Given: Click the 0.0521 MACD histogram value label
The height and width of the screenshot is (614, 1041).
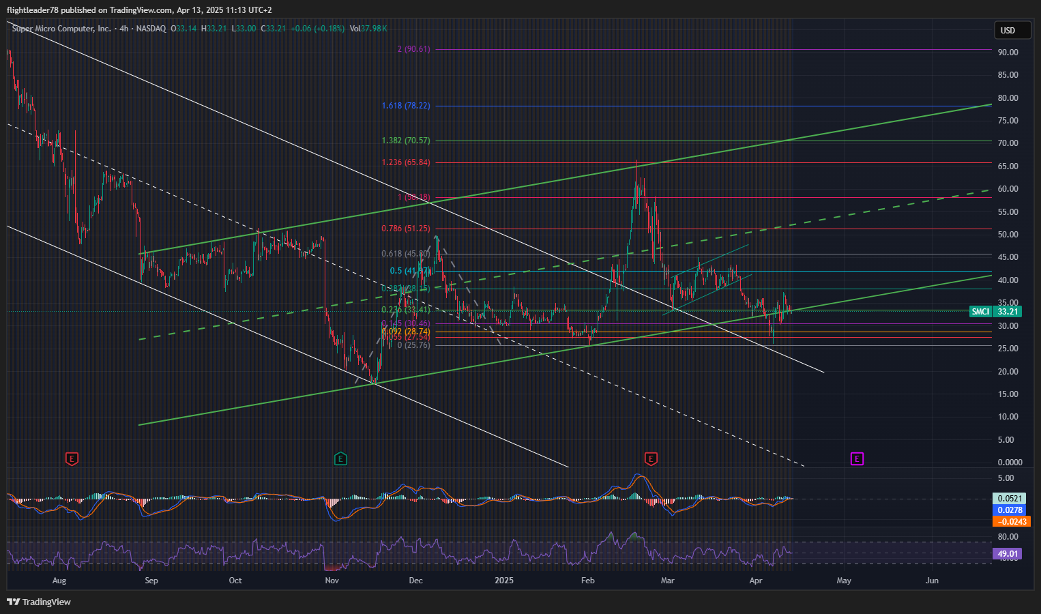Looking at the screenshot, I should pyautogui.click(x=1010, y=499).
